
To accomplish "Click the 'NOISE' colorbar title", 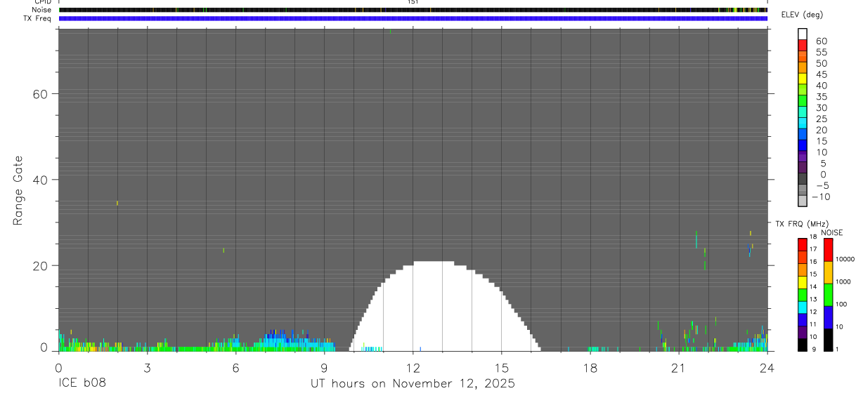I will 832,232.
